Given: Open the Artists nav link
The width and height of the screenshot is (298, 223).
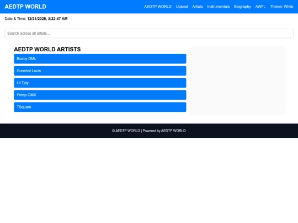Looking at the screenshot, I should (x=198, y=7).
